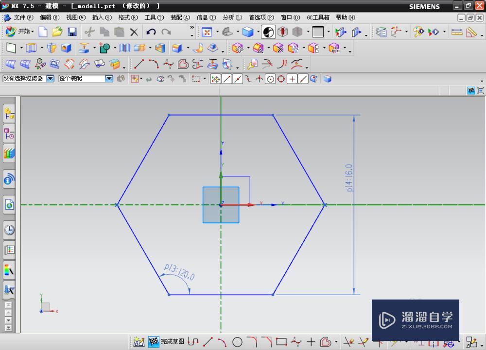486x350 pixels.
Task: Select the Line curve tool in the curve toolbar
Action: point(139,64)
